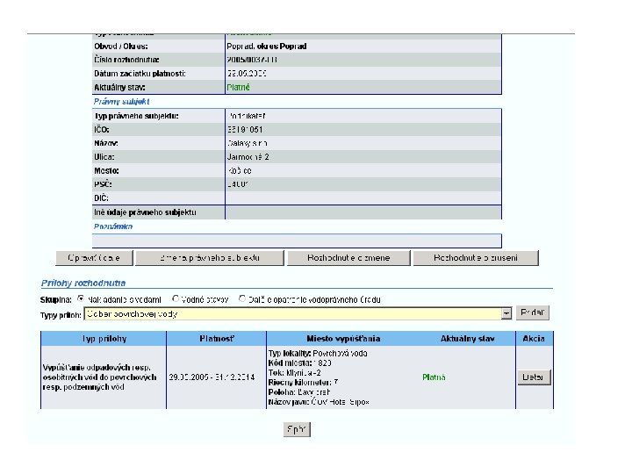Click the Kód miesta line

click(x=300, y=363)
